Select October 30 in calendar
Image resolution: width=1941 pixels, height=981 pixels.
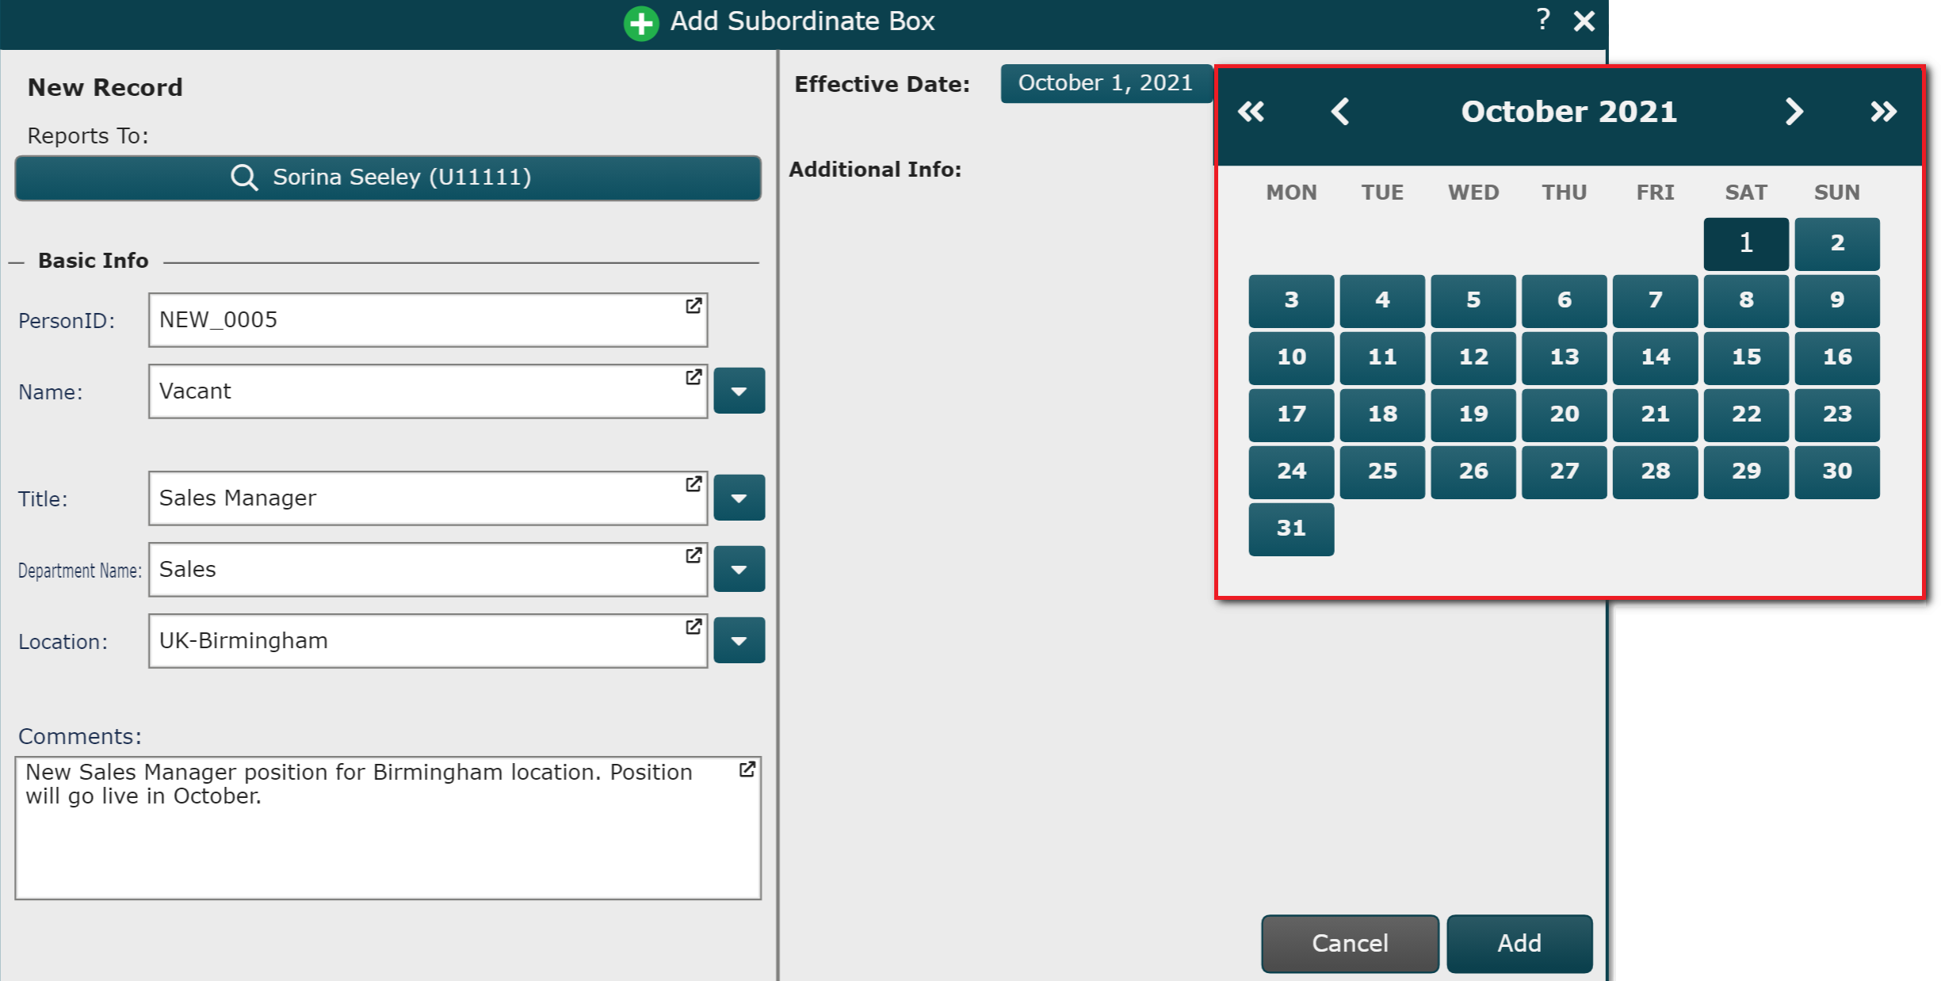pos(1837,471)
